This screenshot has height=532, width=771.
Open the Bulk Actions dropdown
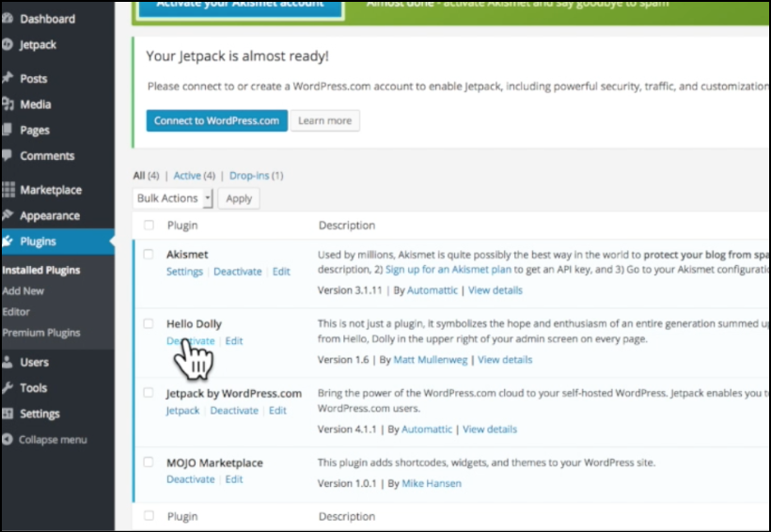click(173, 198)
